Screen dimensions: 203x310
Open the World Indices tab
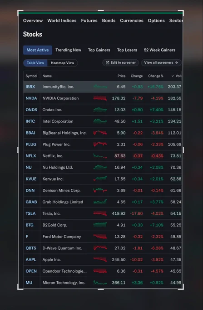[x=62, y=21]
